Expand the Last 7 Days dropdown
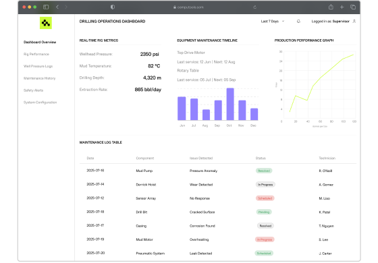This screenshot has height=263, width=378. point(273,21)
